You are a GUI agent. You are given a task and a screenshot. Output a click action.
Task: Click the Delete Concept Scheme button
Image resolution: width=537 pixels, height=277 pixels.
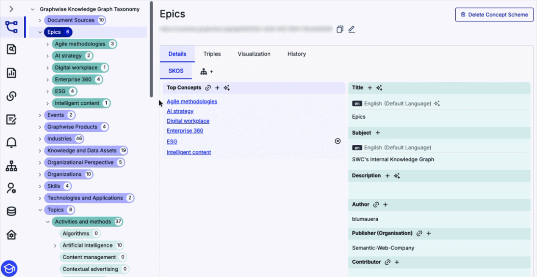[494, 14]
